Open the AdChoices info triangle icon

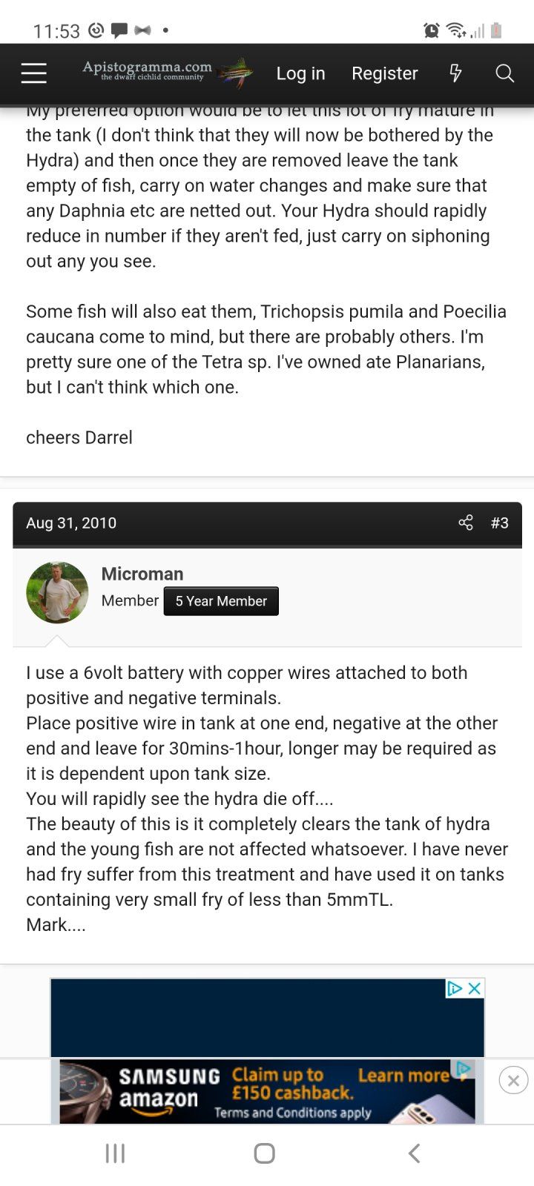[455, 988]
